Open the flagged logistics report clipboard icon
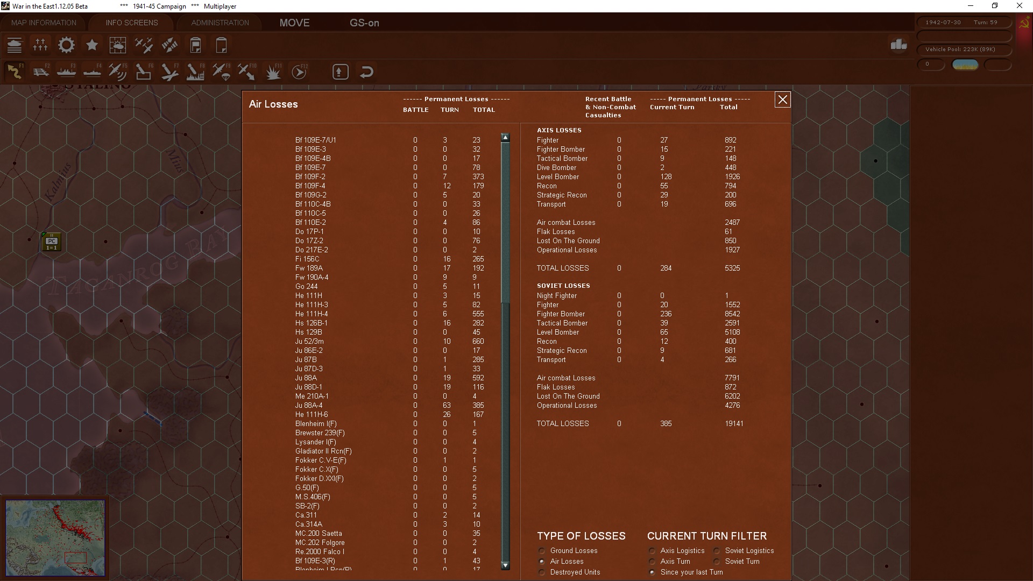Screen dimensions: 1033x581 pos(195,45)
